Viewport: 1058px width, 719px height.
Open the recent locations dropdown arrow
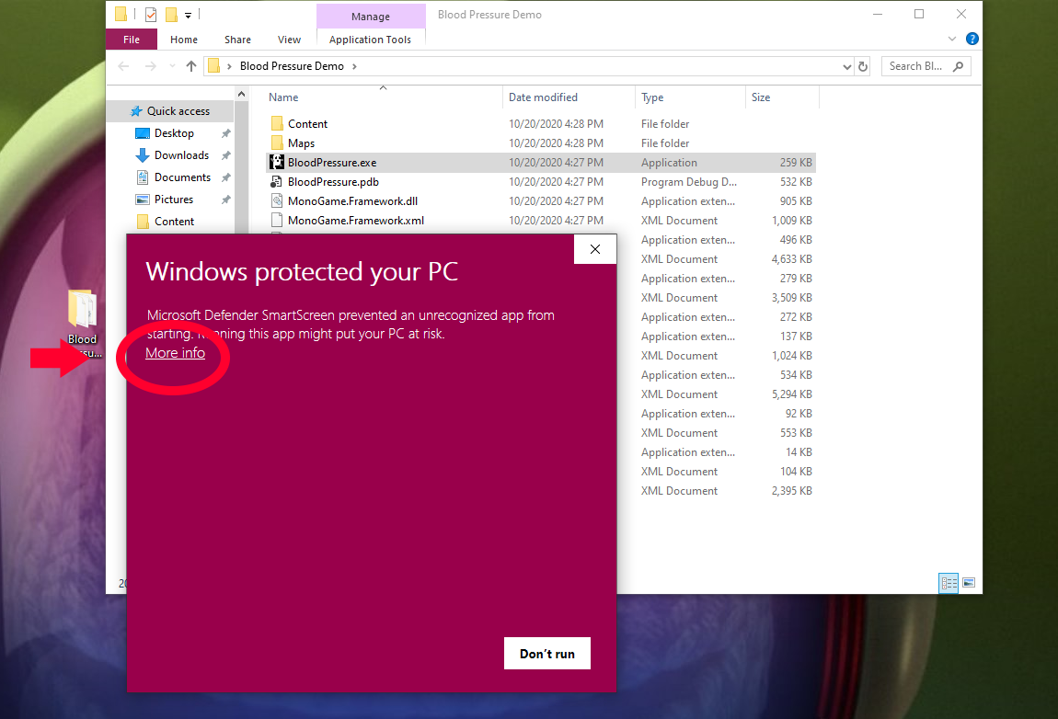(x=172, y=66)
